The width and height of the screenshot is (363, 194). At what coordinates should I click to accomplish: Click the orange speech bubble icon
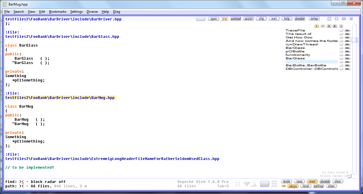pyautogui.click(x=284, y=186)
